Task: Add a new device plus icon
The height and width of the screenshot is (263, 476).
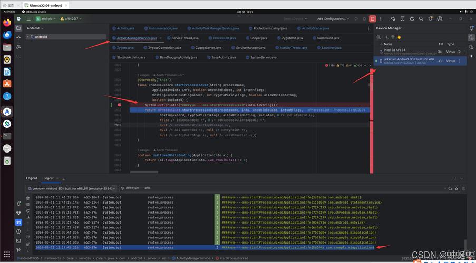Action: [386, 37]
